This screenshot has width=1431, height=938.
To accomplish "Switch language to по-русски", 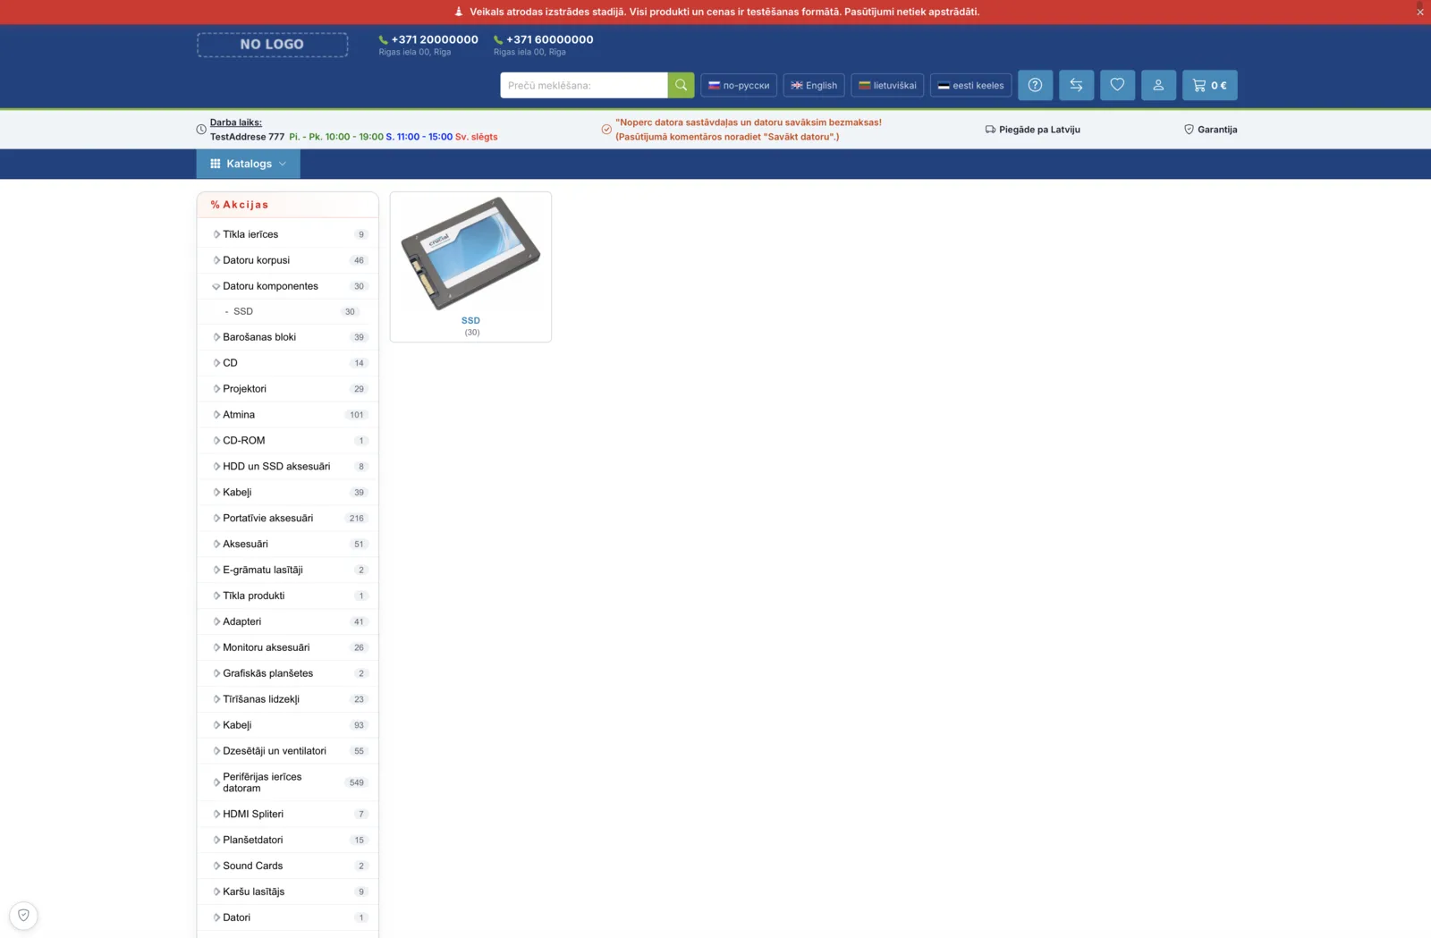I will pyautogui.click(x=739, y=85).
